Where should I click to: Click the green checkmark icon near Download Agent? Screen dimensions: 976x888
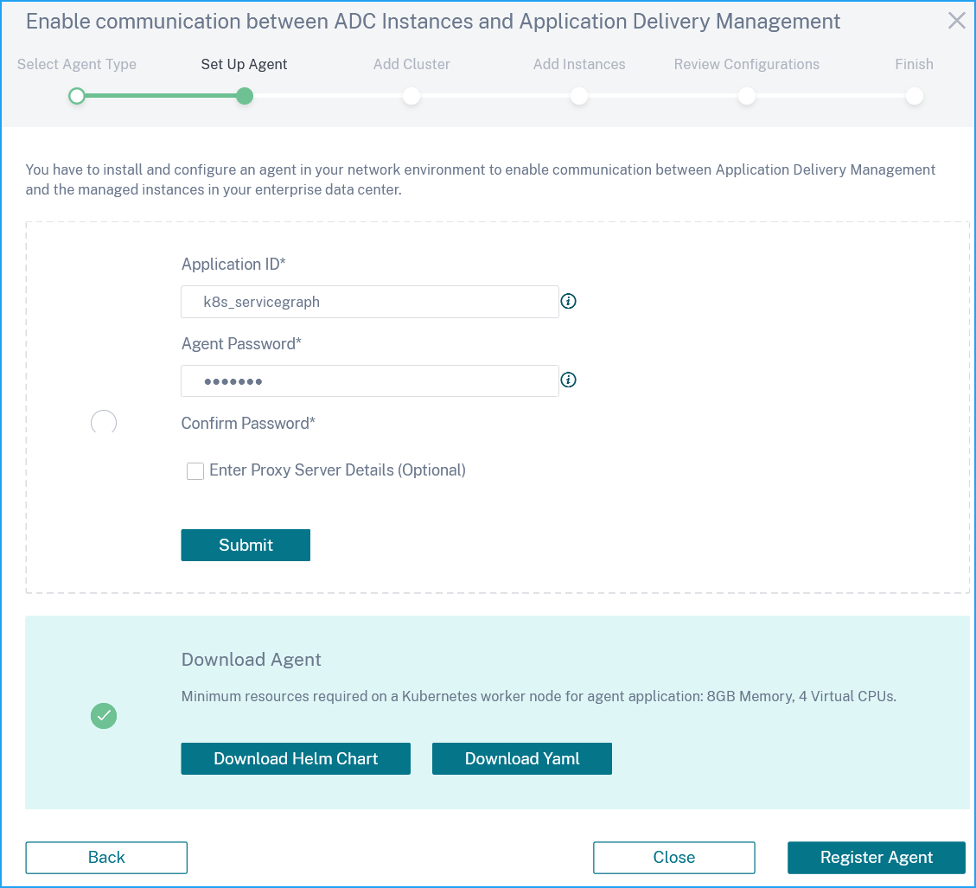[x=104, y=716]
